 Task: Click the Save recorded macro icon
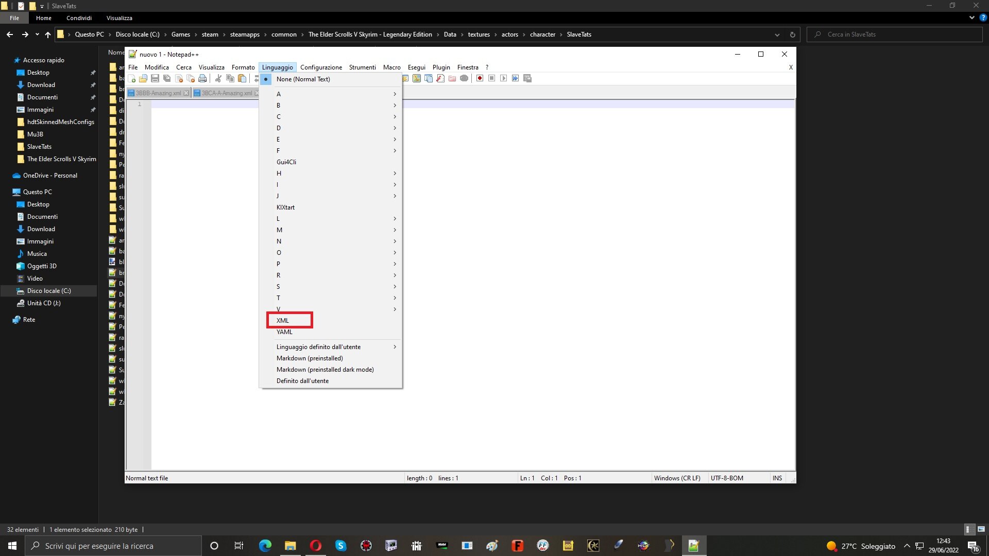(x=527, y=78)
